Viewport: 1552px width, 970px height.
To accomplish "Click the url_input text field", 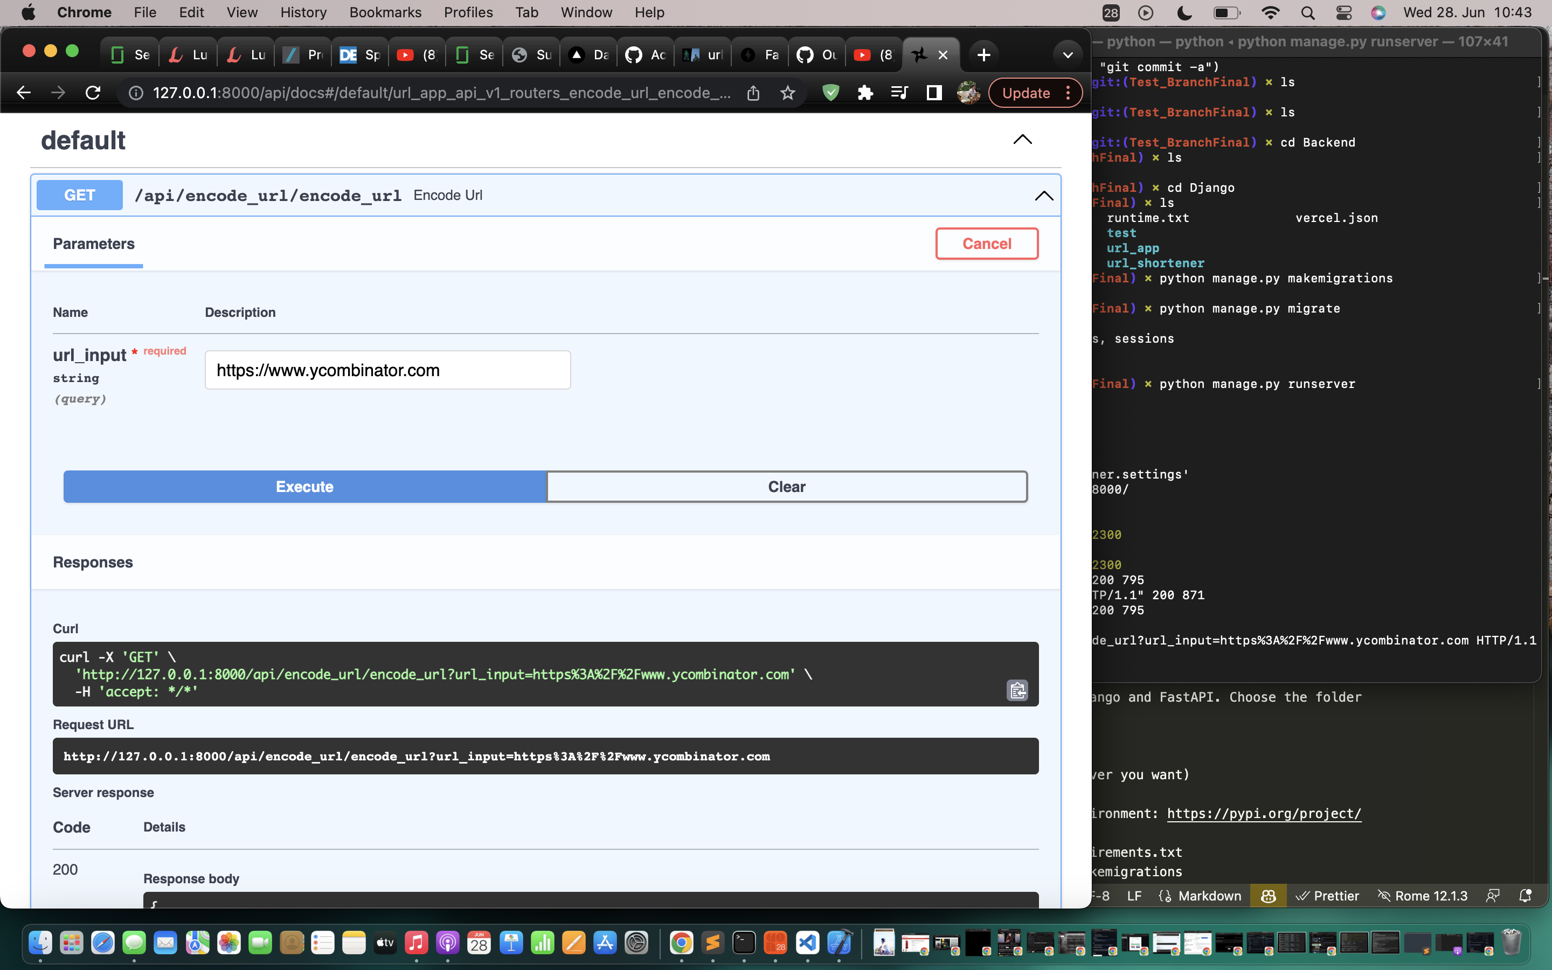I will point(387,370).
